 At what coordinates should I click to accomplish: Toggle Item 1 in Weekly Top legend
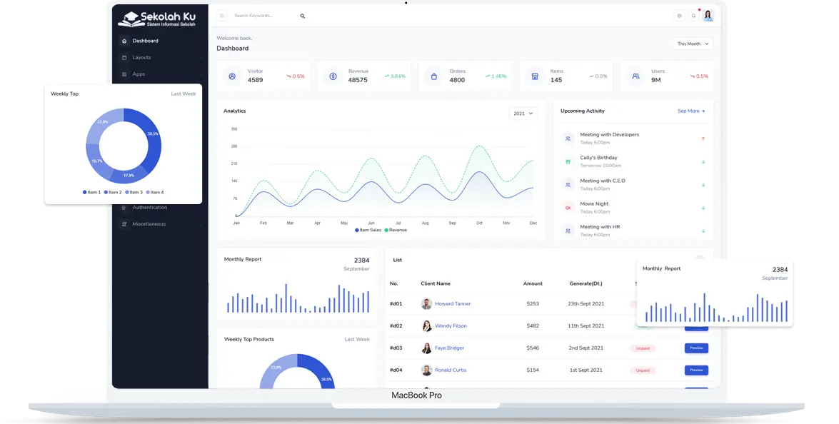coord(92,193)
